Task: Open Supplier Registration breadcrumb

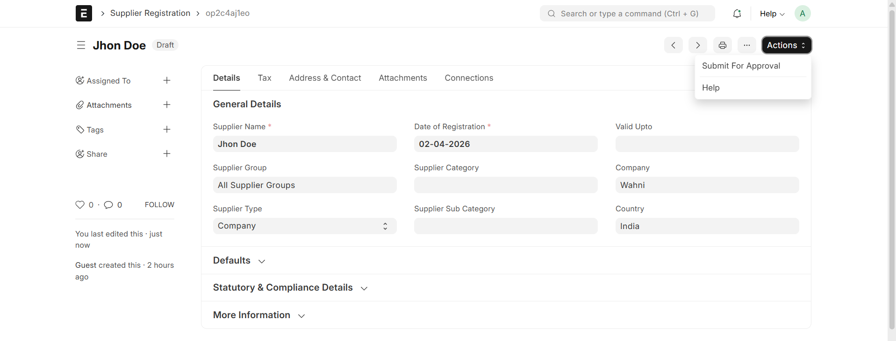Action: (x=150, y=13)
